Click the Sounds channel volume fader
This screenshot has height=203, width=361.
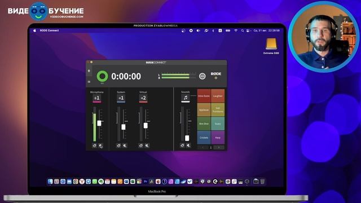[x=187, y=138]
